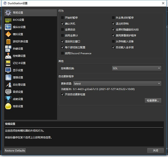168x157 pixels.
Task: Click the 关闭 button
Action: point(155,151)
